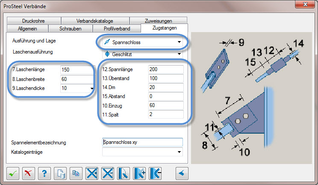This screenshot has height=185, width=318.
Task: Click the K-bracing add (plus) icon
Action: 139,173
